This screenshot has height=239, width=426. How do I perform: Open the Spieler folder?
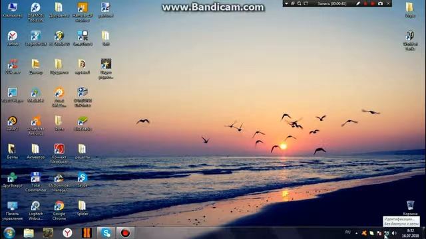(83, 208)
